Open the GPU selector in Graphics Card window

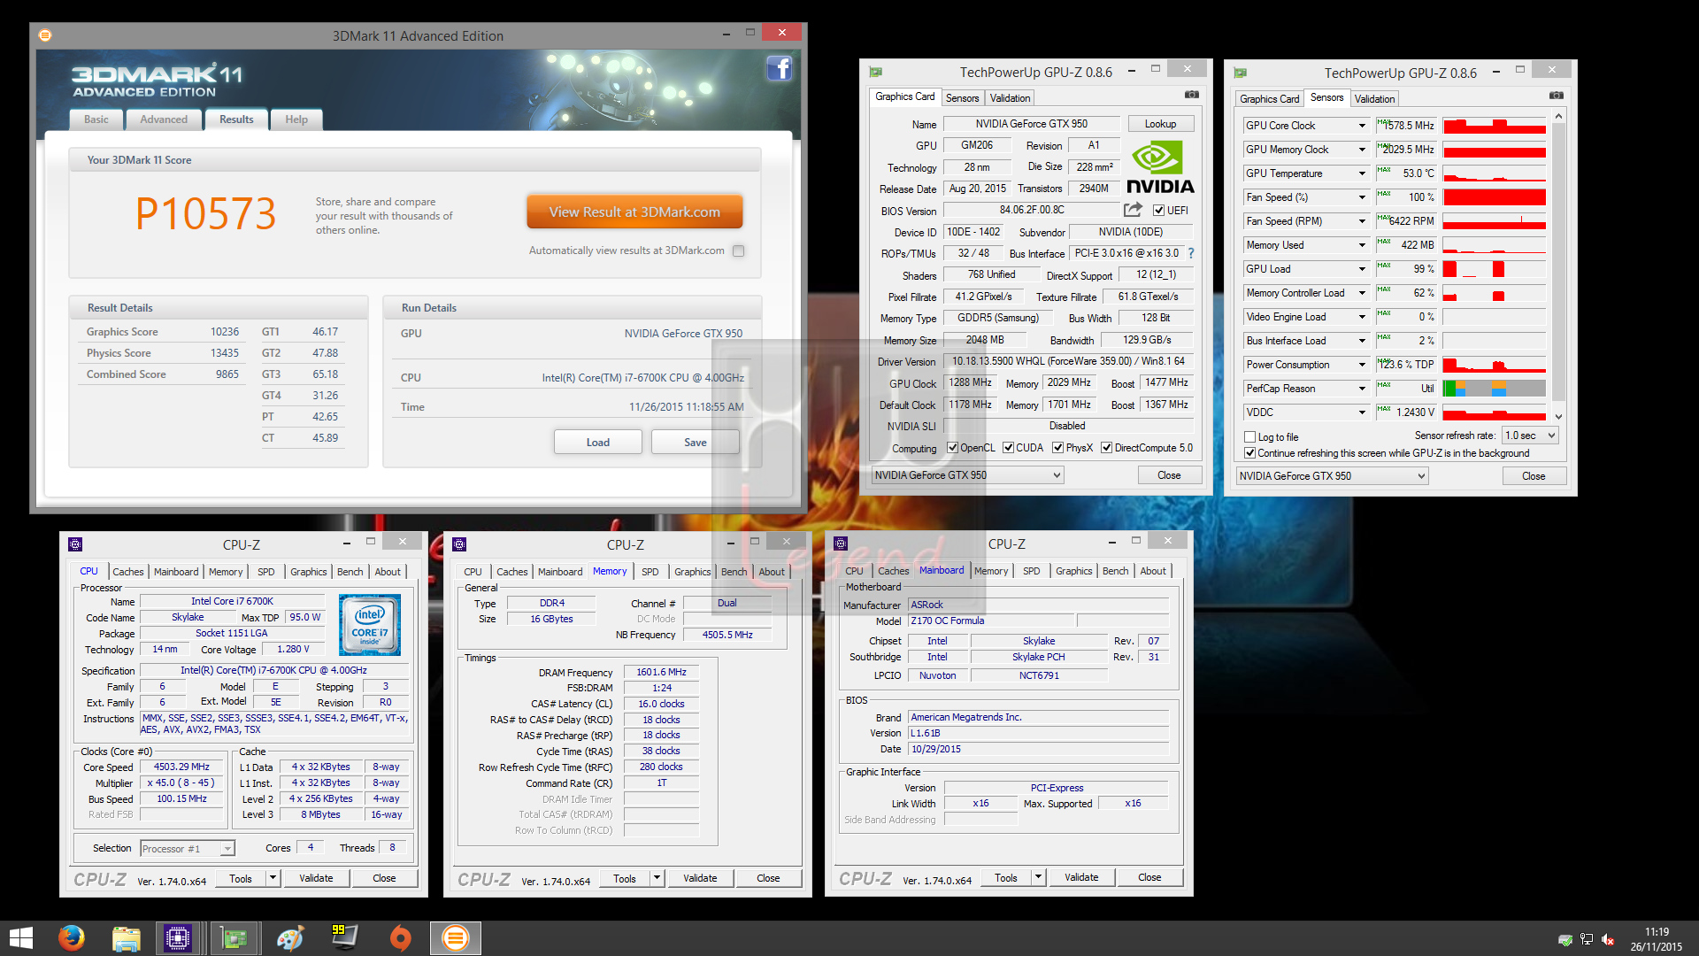coord(968,475)
